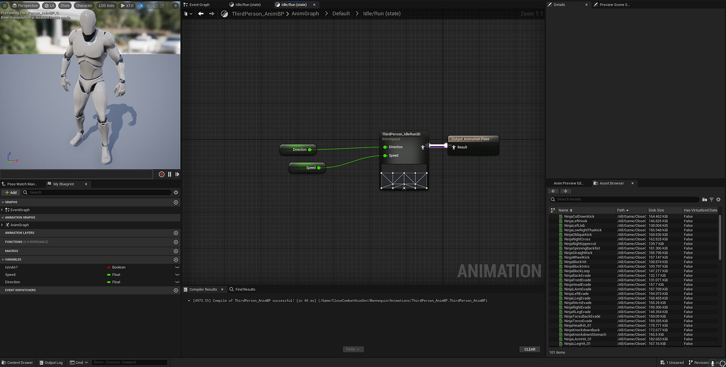Click the record button below the viewport
726x367 pixels.
(x=162, y=174)
